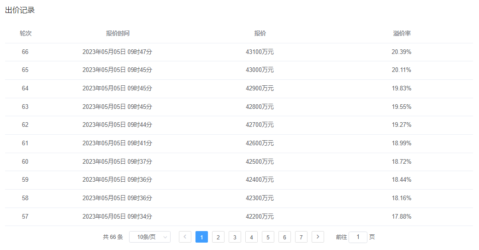Open the 10条/页 page size dropdown
This screenshot has height=250, width=479.
150,237
